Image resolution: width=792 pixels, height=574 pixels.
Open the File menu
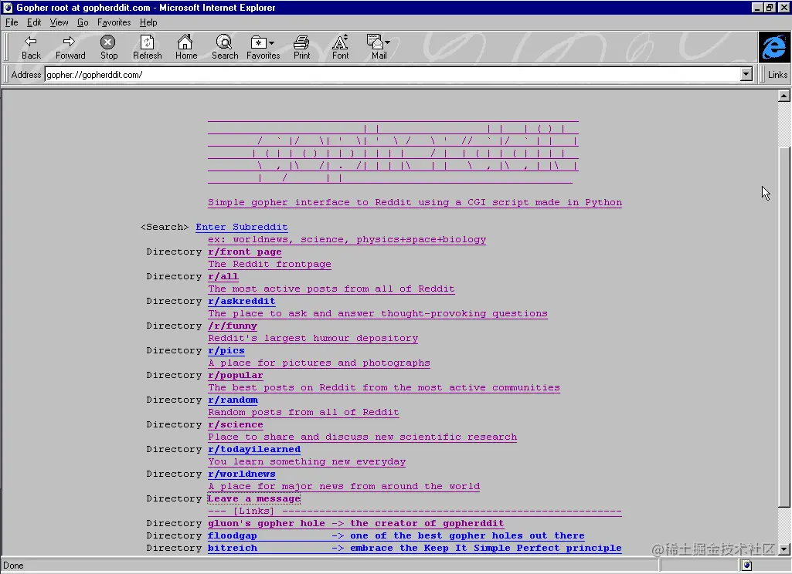12,22
